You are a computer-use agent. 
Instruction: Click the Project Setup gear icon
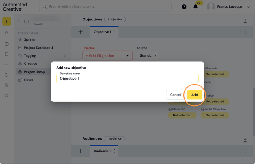20,72
